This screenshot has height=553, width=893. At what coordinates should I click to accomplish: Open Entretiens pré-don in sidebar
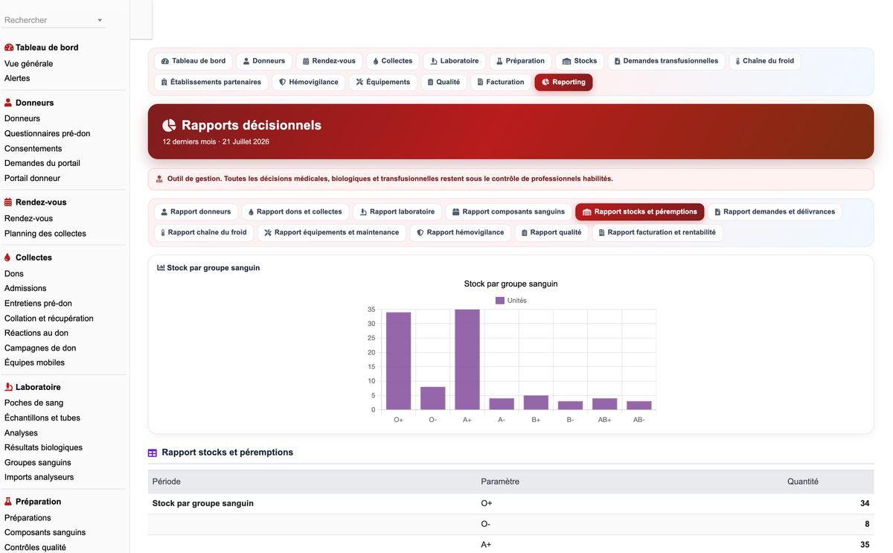pyautogui.click(x=39, y=304)
